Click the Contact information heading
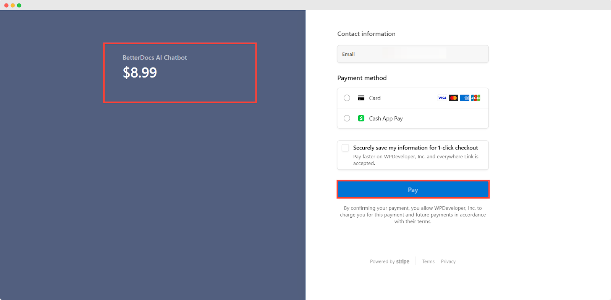Screen dimensions: 611x300 (366, 34)
